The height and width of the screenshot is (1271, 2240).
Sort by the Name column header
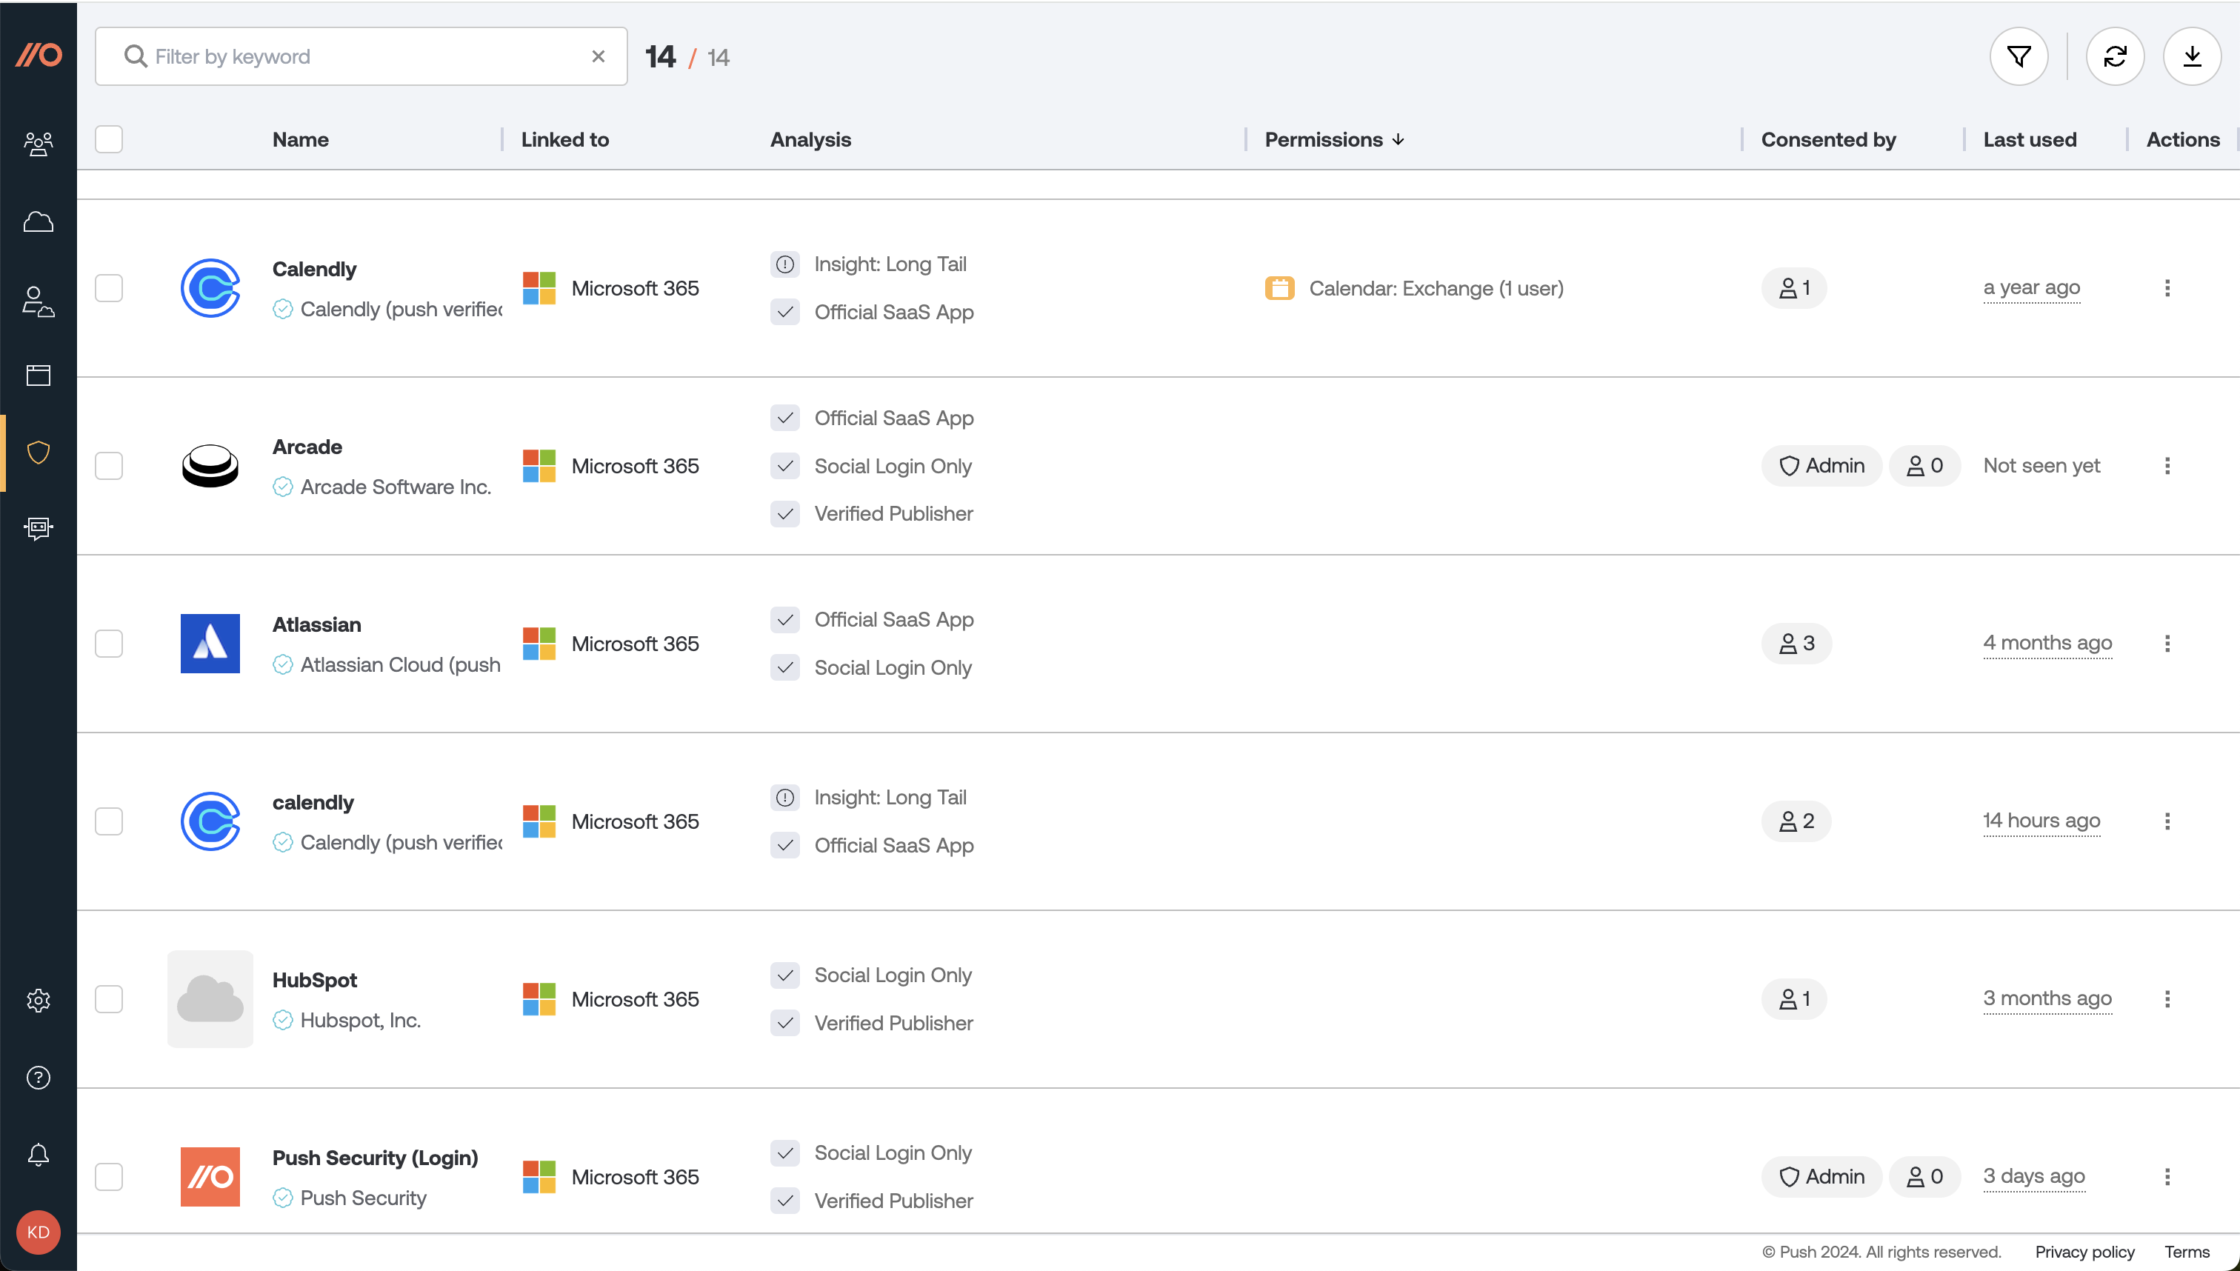point(300,140)
